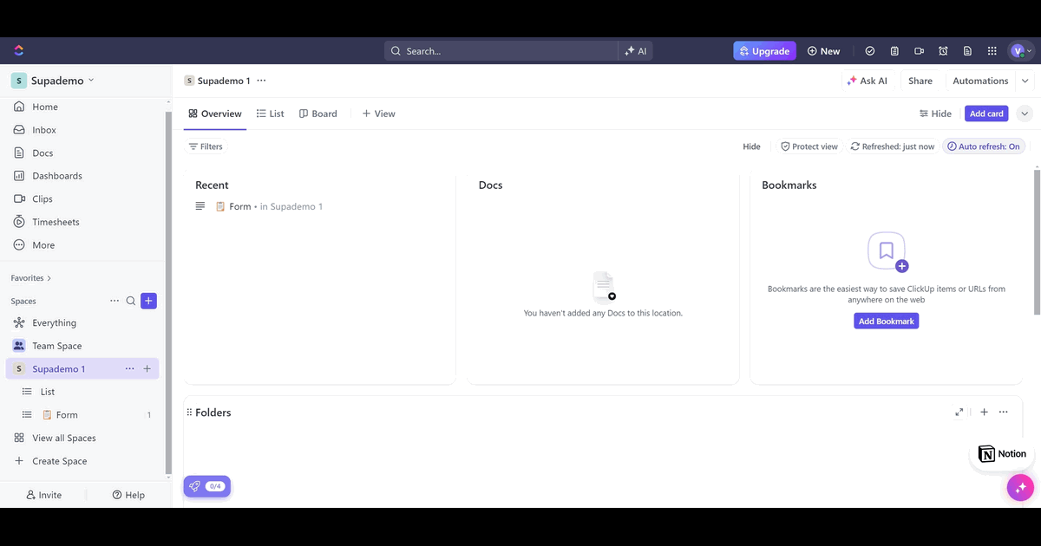
Task: Click Add card button
Action: [x=986, y=114]
